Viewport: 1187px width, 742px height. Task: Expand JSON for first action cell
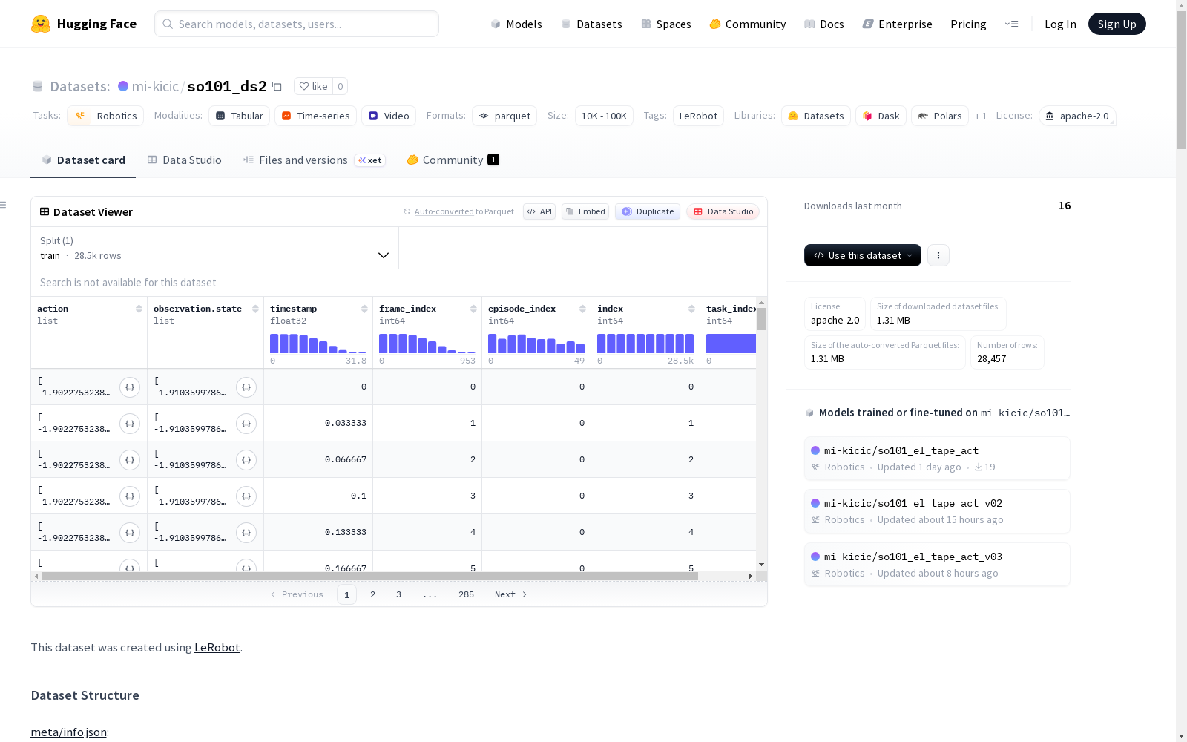[130, 387]
